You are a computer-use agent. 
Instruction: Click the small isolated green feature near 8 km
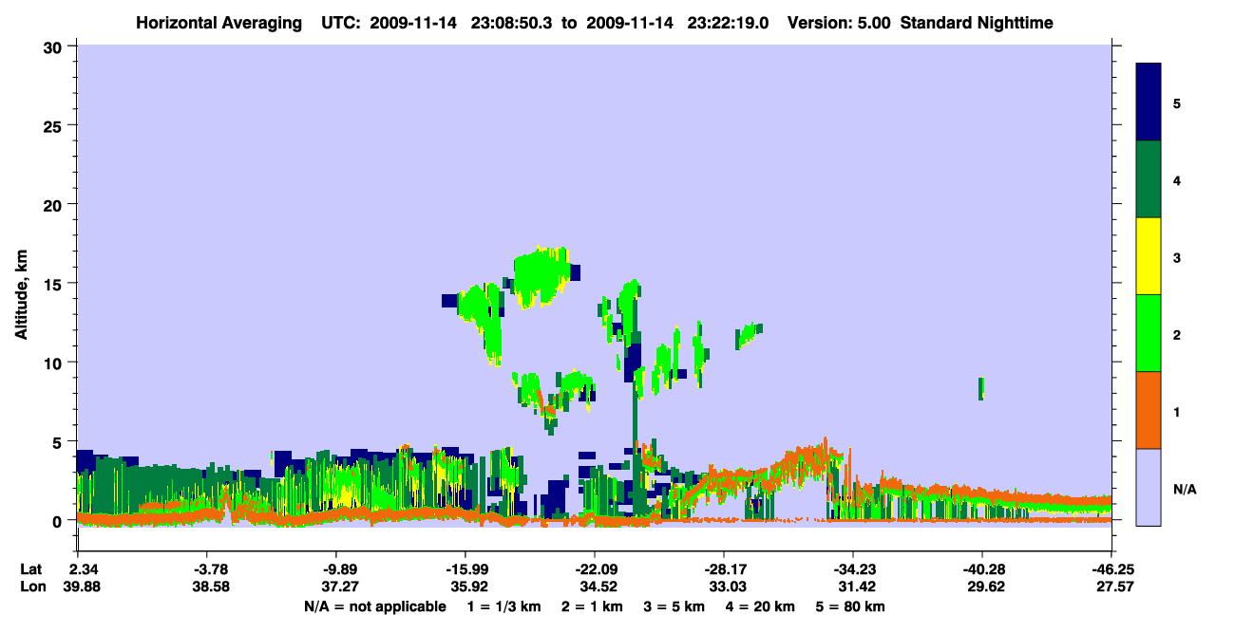click(981, 388)
